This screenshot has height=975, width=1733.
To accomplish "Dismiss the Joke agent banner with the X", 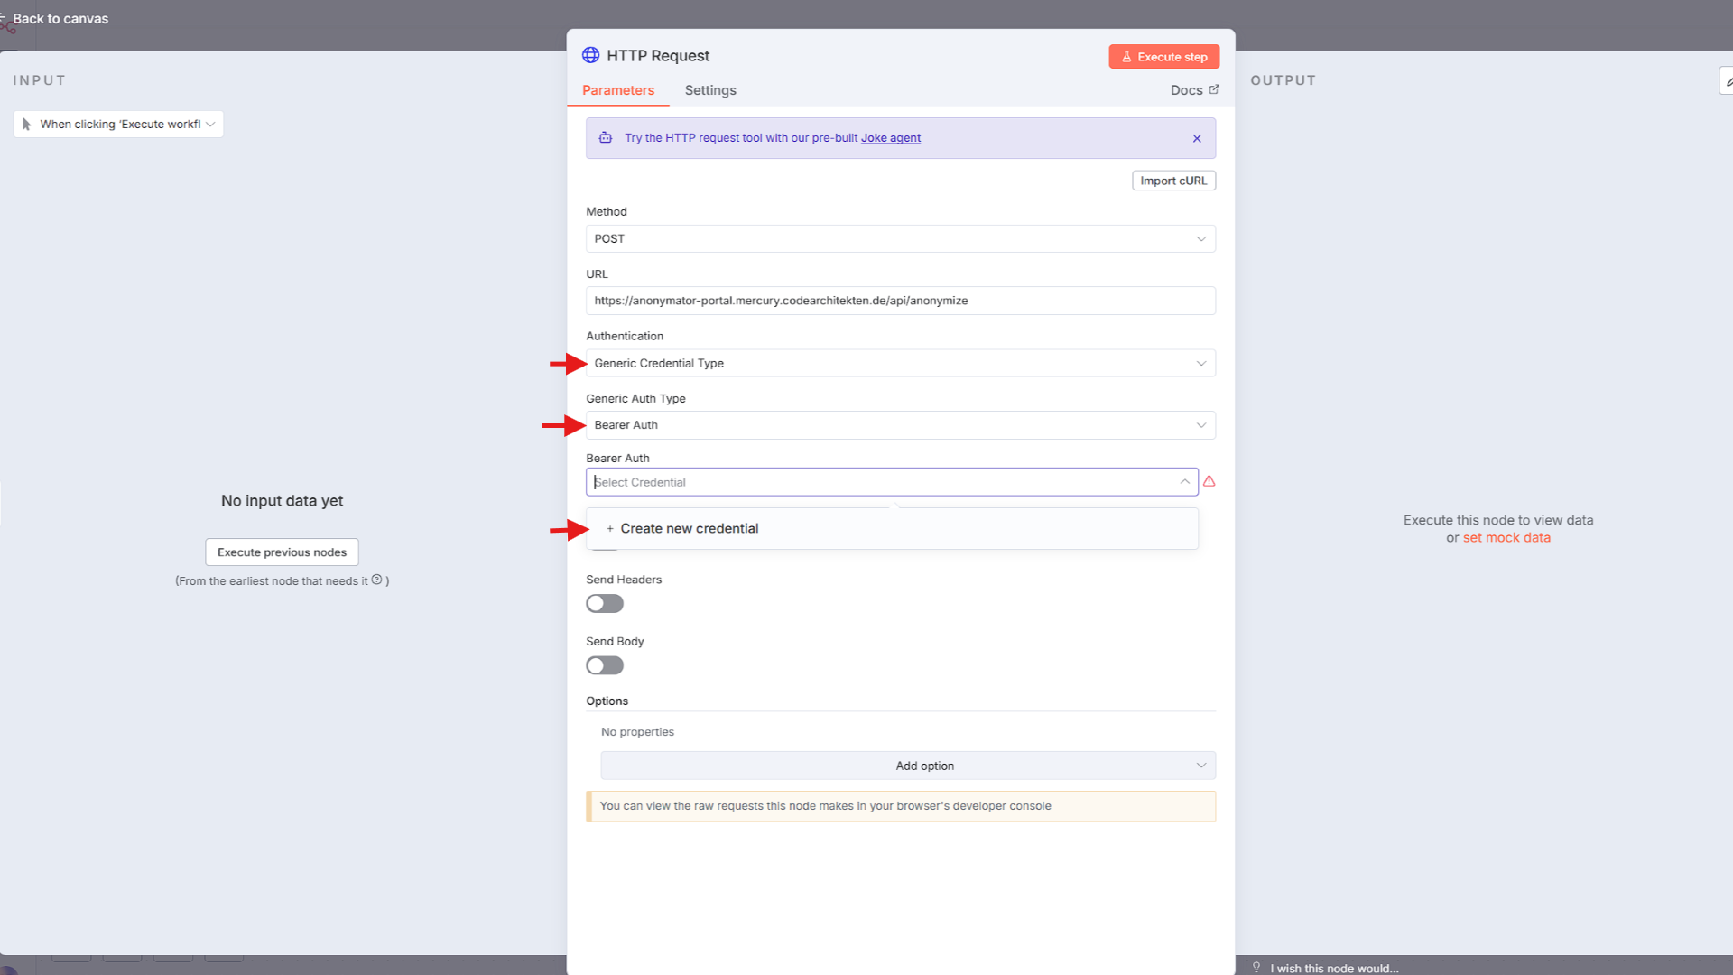I will coord(1197,138).
